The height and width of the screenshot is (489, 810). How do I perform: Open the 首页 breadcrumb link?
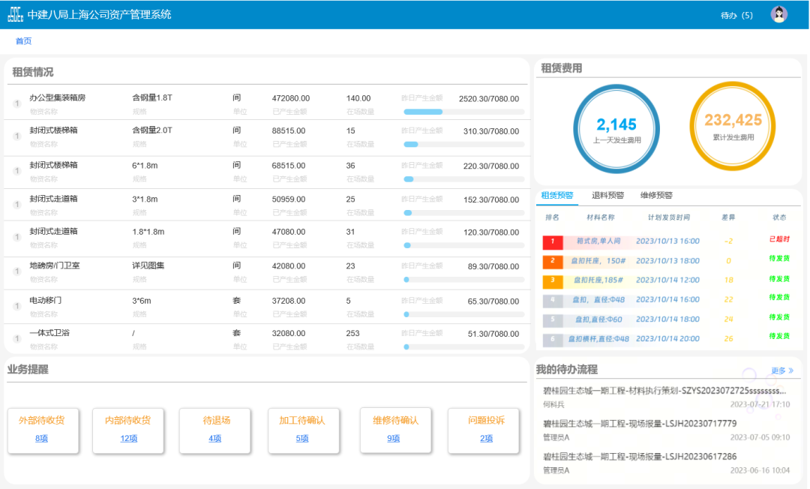click(x=23, y=40)
